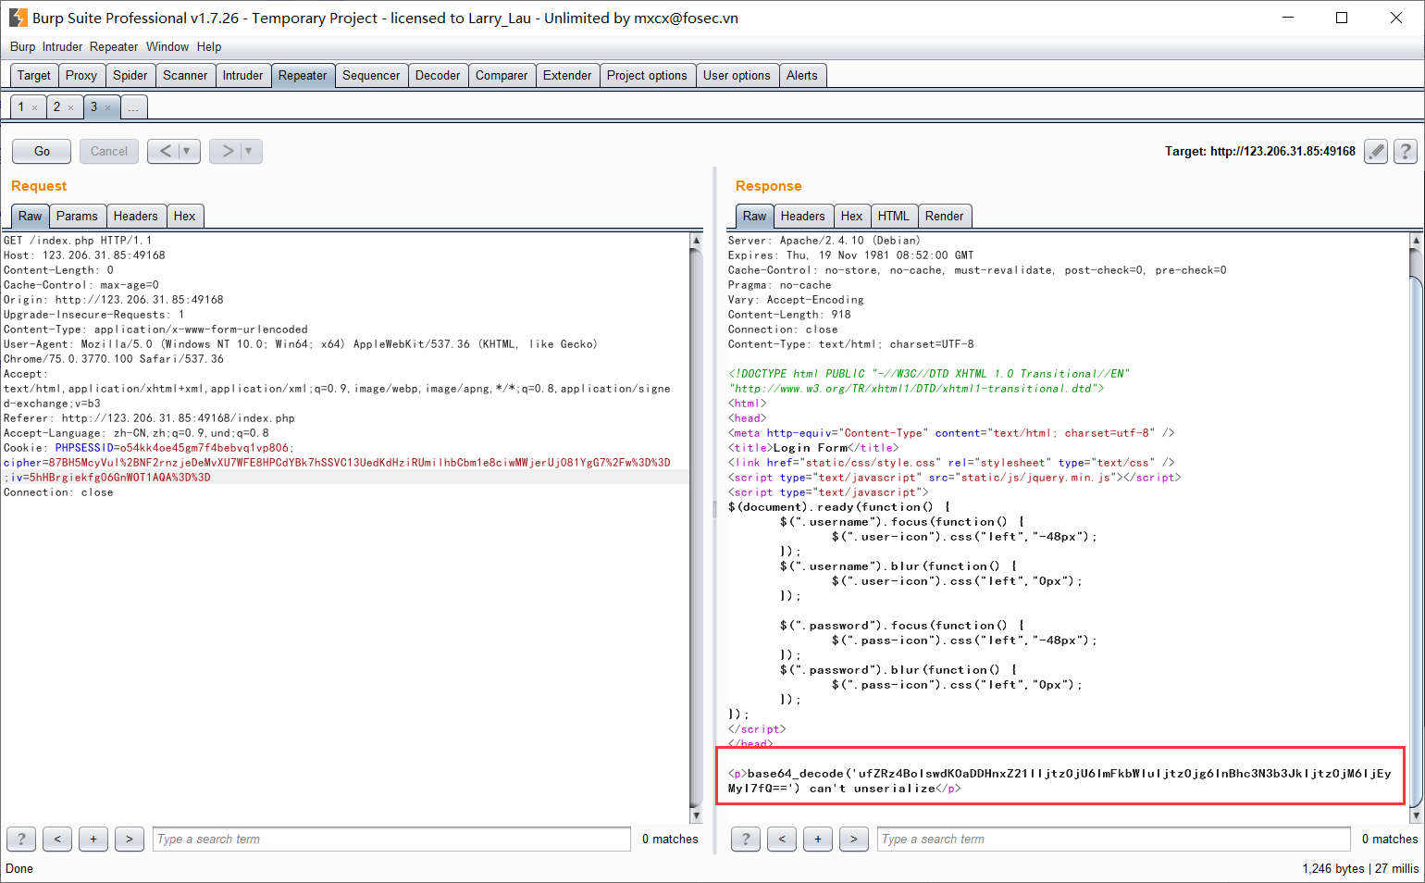Open new Repeater tab with ellipsis tab
This screenshot has height=883, width=1425.
(x=133, y=107)
